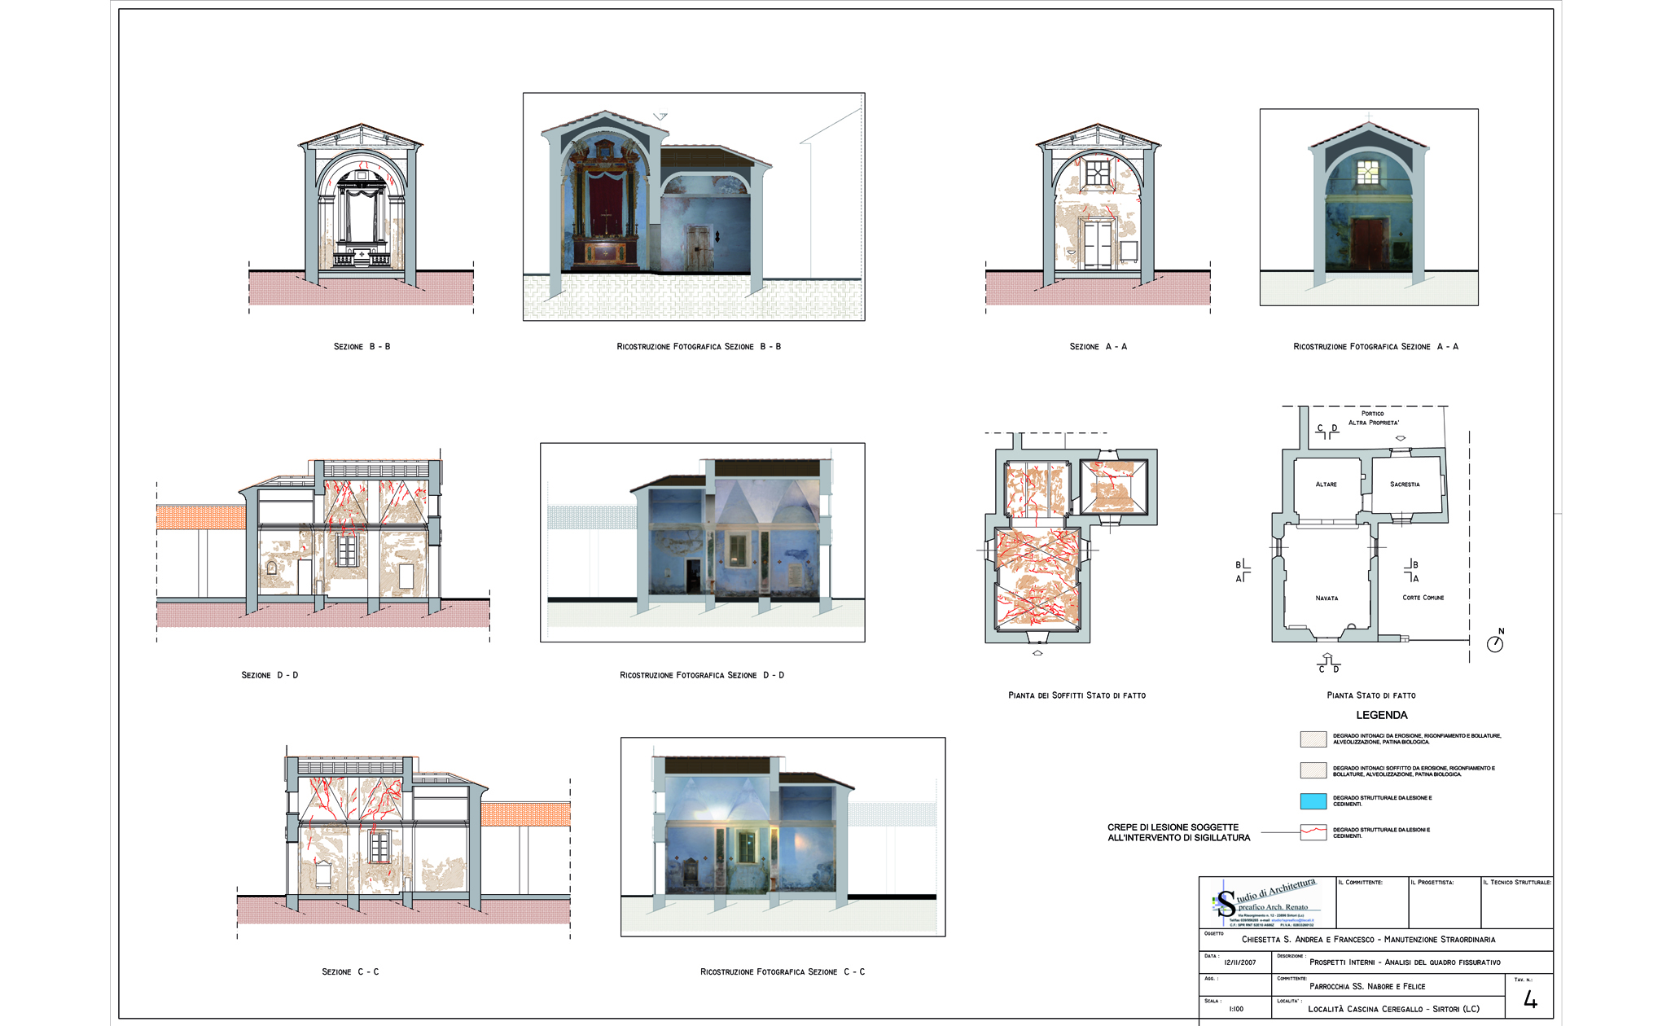Image resolution: width=1662 pixels, height=1026 pixels.
Task: Click the first hatched plaster degradation swatch
Action: pos(1313,739)
